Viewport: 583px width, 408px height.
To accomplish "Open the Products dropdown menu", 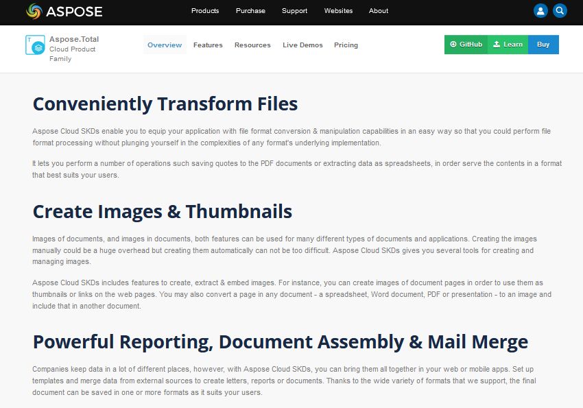I will [204, 11].
